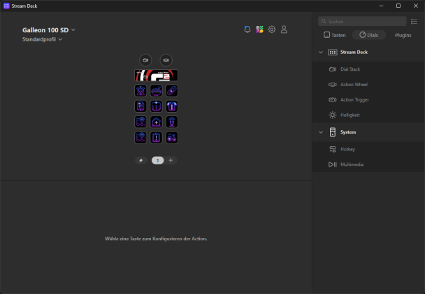
Task: Select the pill capsule key
Action: [171, 91]
